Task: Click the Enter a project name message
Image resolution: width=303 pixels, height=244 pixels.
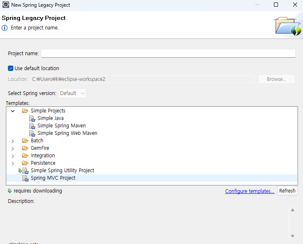Action: click(35, 28)
